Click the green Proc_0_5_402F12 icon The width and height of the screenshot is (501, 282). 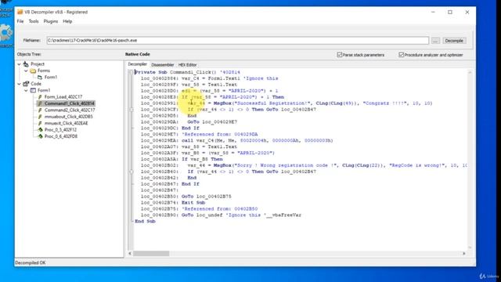[x=40, y=129]
